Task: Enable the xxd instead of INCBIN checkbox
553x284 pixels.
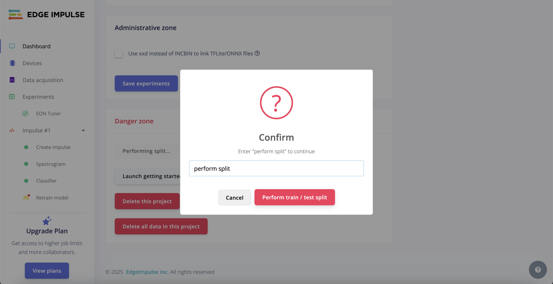Action: click(x=119, y=54)
